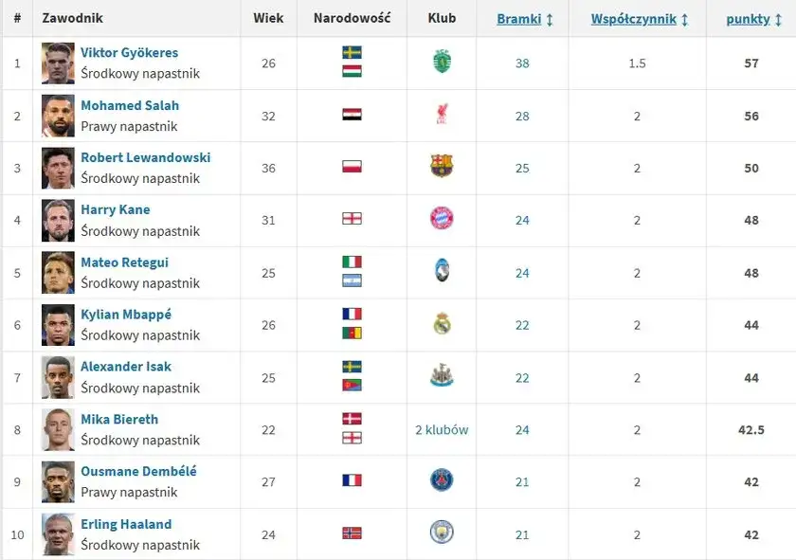
Task: Click the Sporting CP club crest
Action: 442,63
